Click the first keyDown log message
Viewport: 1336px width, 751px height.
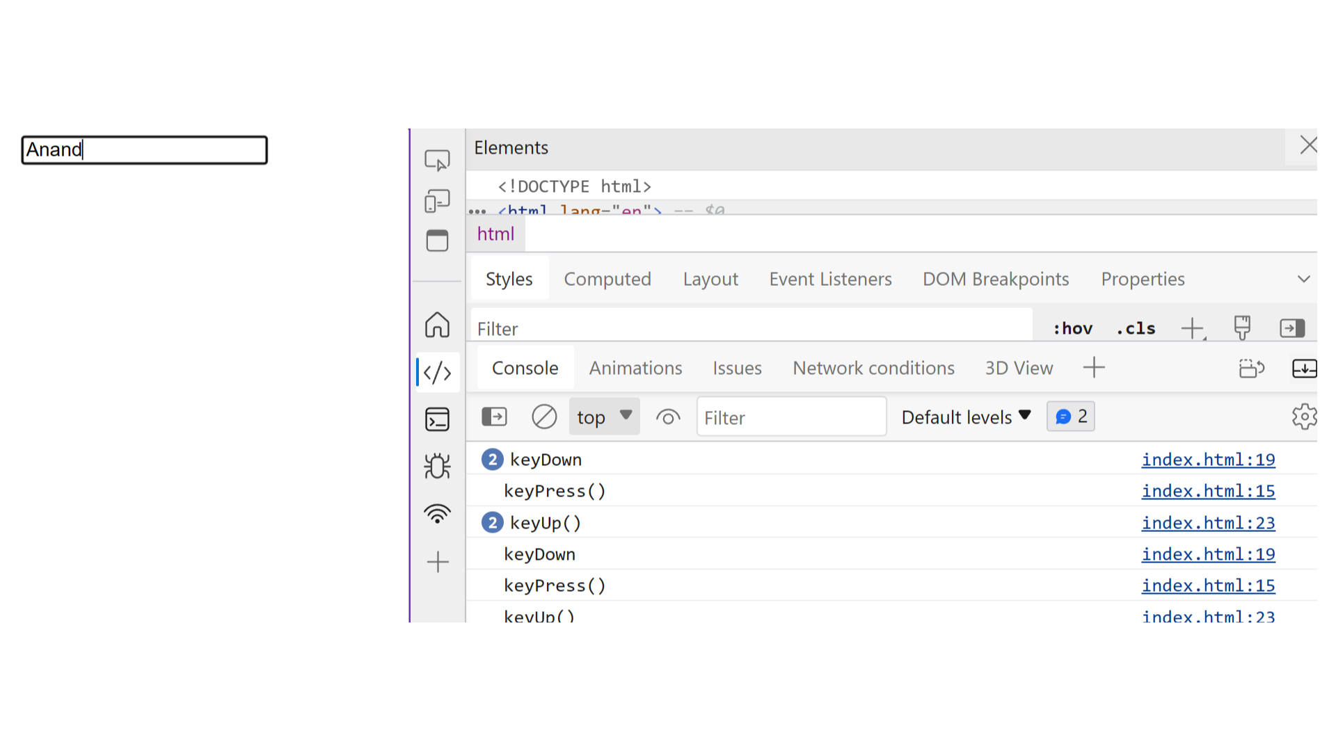click(546, 460)
